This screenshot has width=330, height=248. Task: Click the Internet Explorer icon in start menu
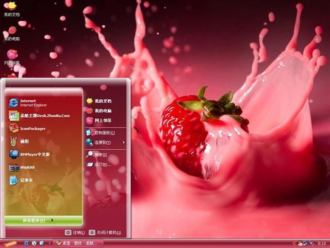pos(13,103)
